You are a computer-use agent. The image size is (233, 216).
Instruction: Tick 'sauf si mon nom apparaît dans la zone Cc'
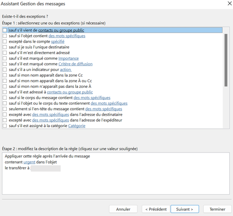(x=5, y=75)
